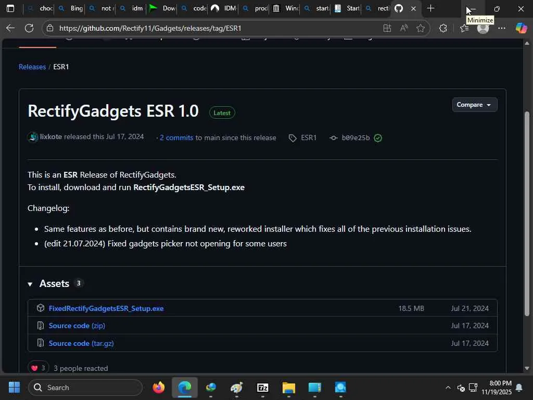Open the 7-Zip taskbar icon
Image resolution: width=533 pixels, height=400 pixels.
pyautogui.click(x=263, y=387)
